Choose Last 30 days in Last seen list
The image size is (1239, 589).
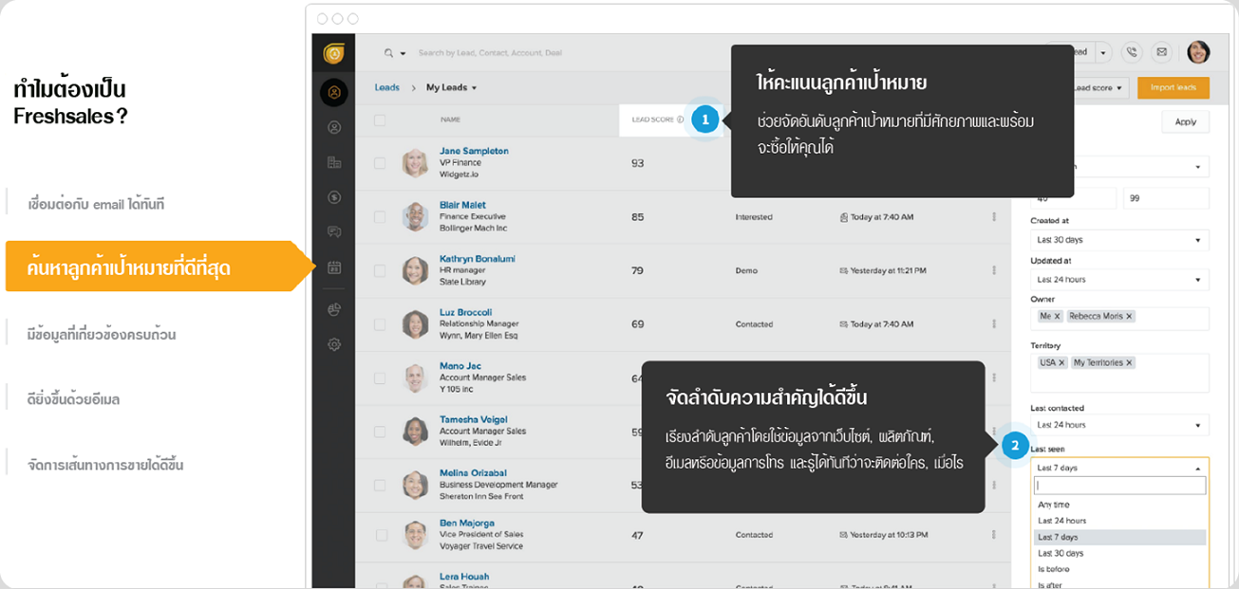[1119, 553]
